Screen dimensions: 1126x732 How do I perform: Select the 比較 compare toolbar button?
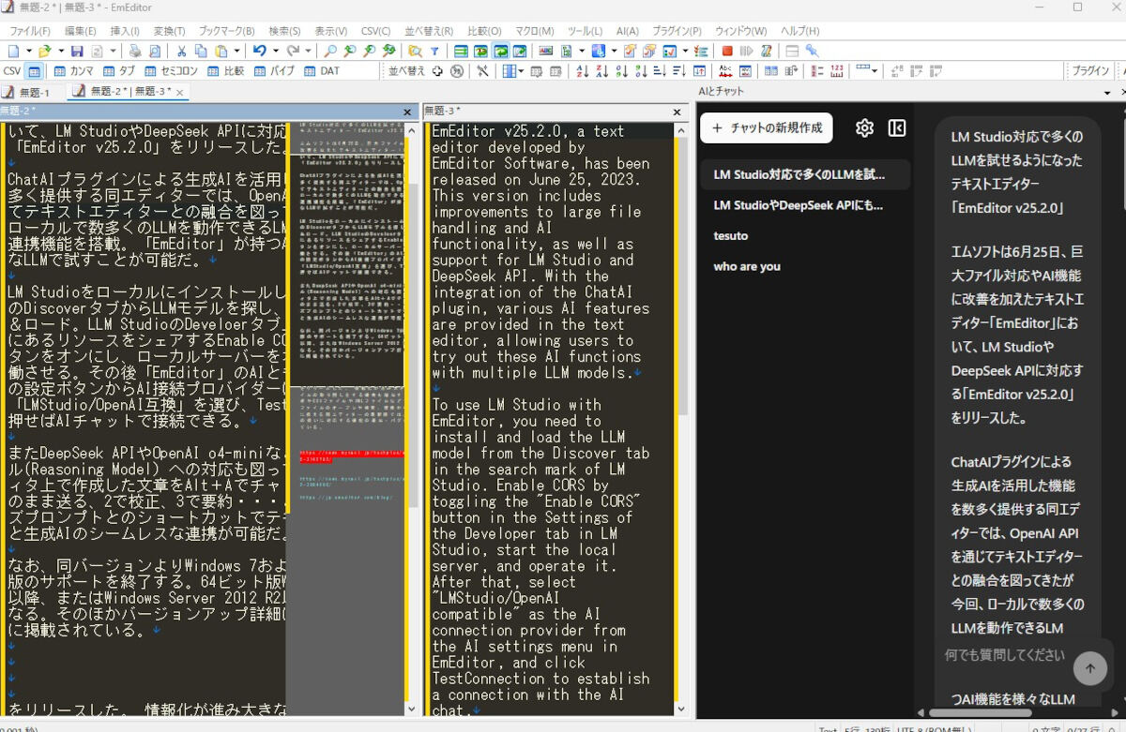[x=226, y=70]
